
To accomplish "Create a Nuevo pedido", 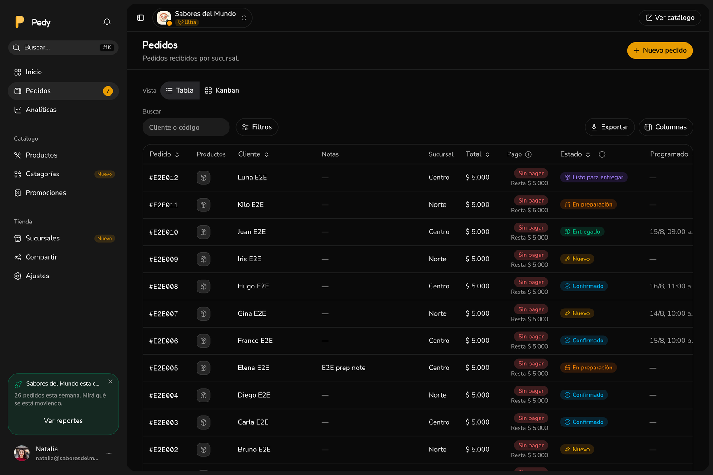I will point(660,51).
